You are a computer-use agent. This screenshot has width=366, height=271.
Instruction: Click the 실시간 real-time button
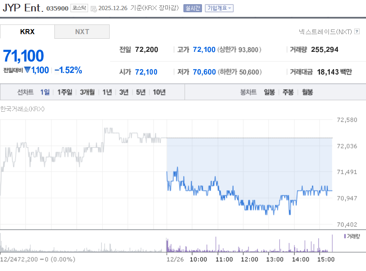pyautogui.click(x=193, y=8)
